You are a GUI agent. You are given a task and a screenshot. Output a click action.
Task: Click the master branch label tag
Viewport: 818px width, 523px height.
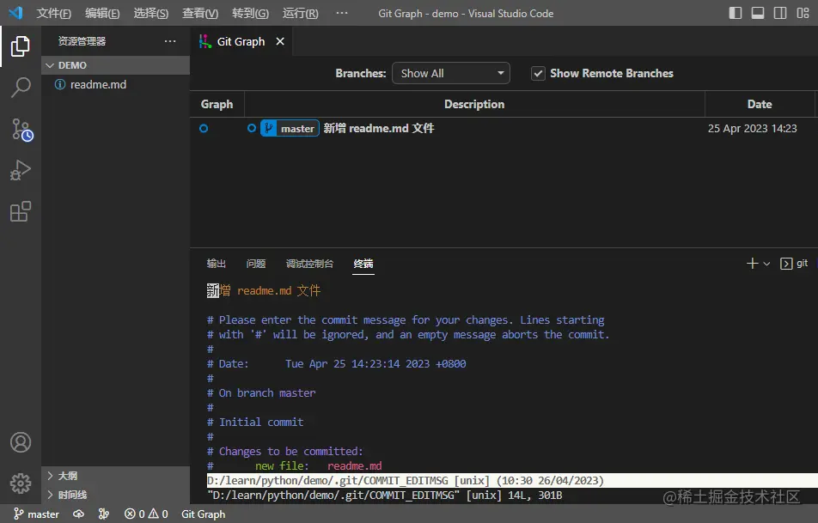(x=290, y=128)
